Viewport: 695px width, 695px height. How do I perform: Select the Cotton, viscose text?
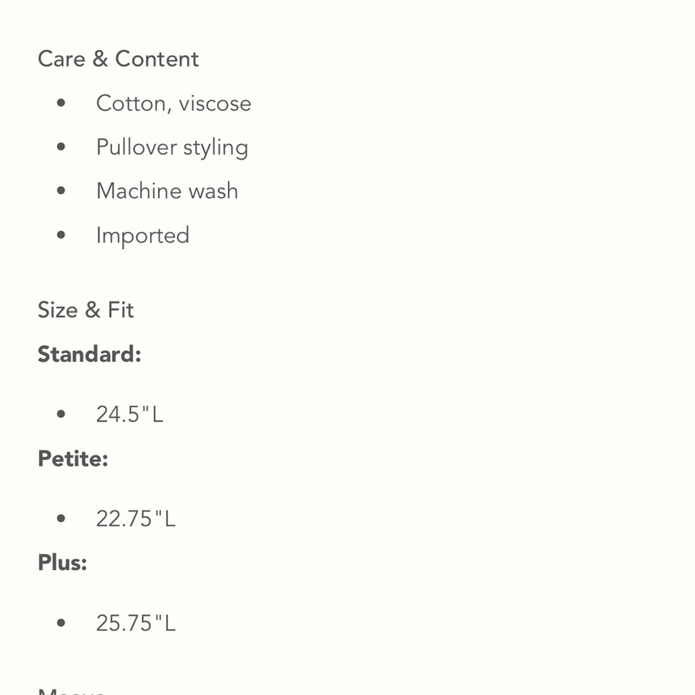click(x=174, y=104)
